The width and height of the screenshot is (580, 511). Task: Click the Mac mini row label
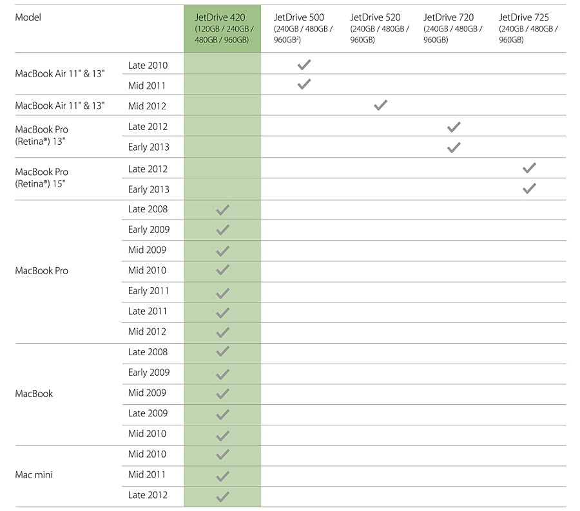(x=34, y=475)
